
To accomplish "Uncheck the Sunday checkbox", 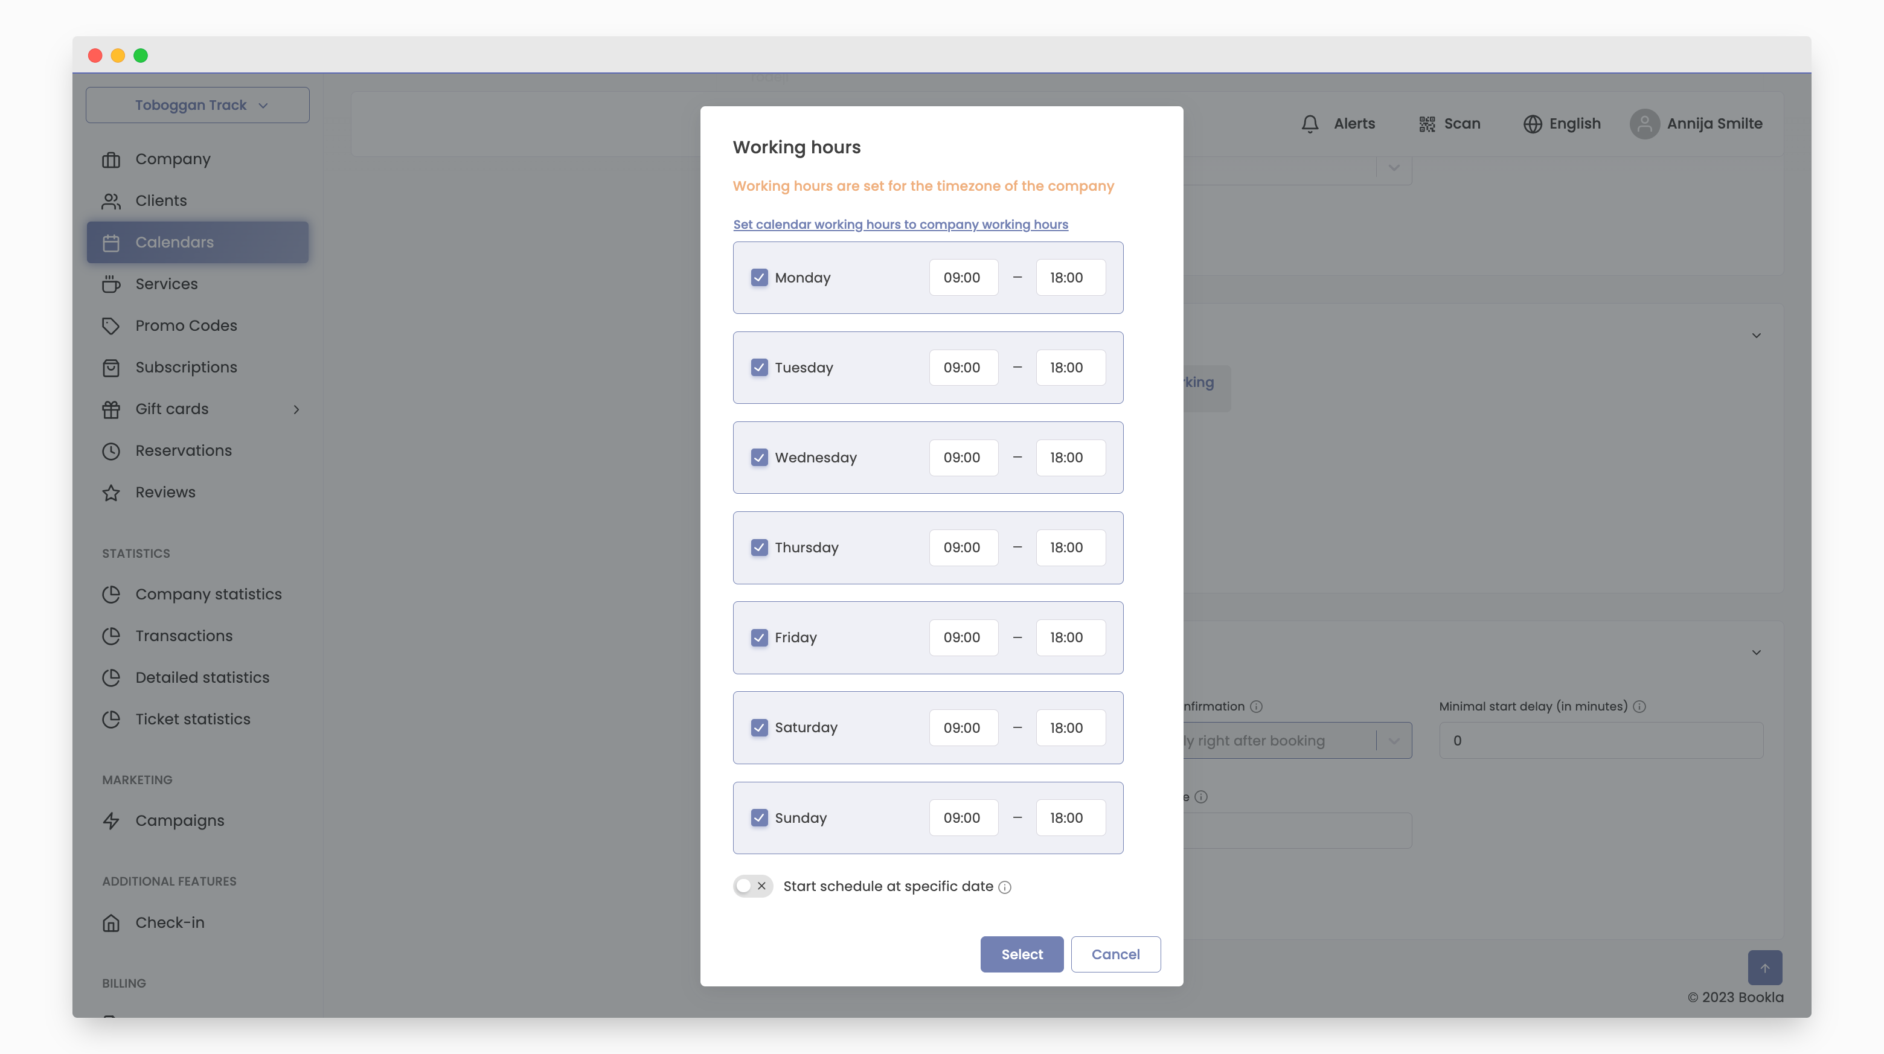I will coord(759,818).
